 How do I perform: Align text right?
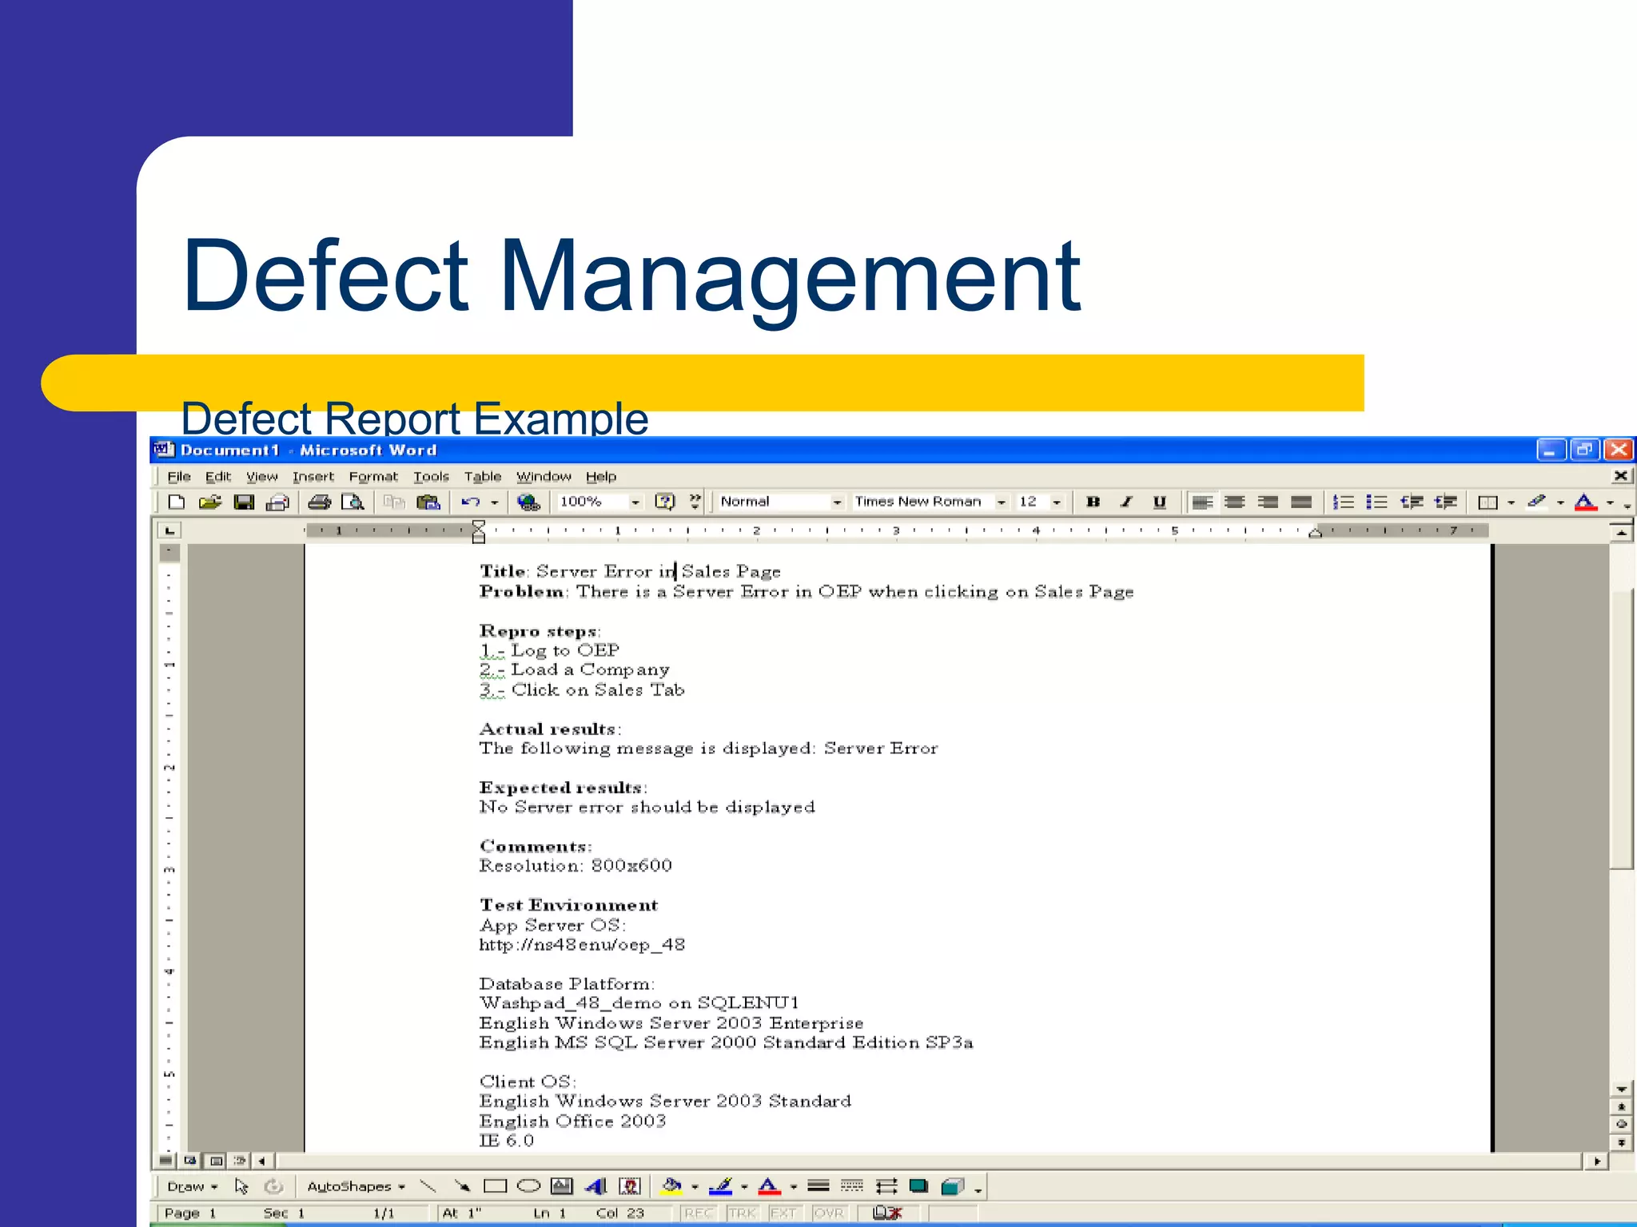click(x=1268, y=502)
